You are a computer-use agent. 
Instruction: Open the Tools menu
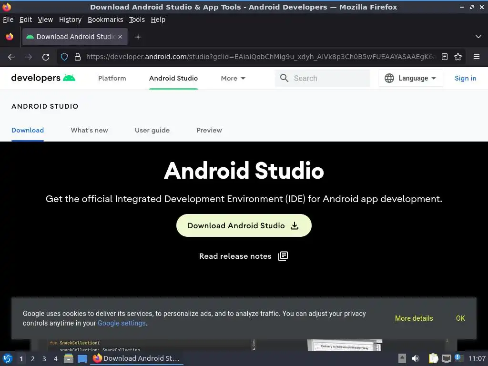click(137, 20)
